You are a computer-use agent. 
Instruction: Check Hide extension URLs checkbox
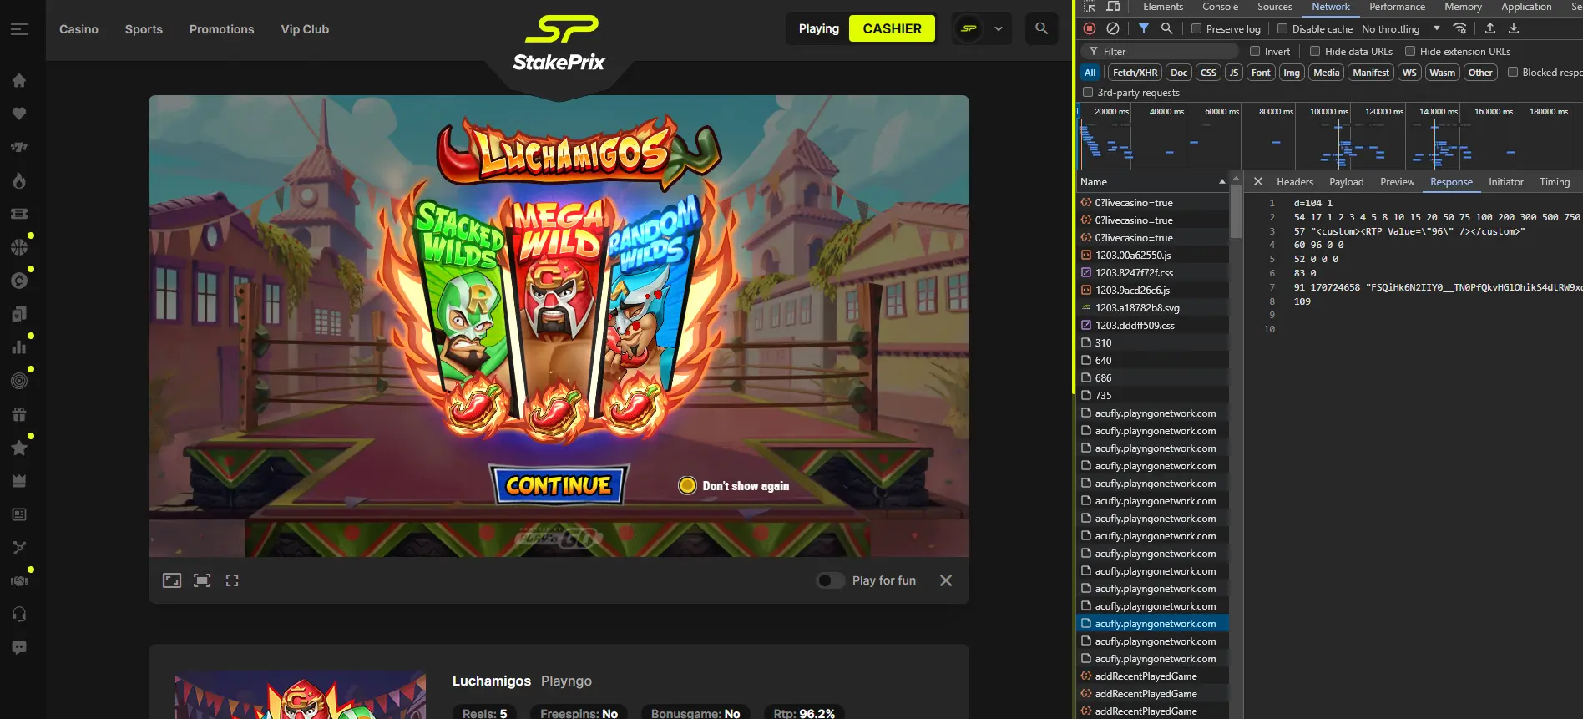tap(1410, 51)
